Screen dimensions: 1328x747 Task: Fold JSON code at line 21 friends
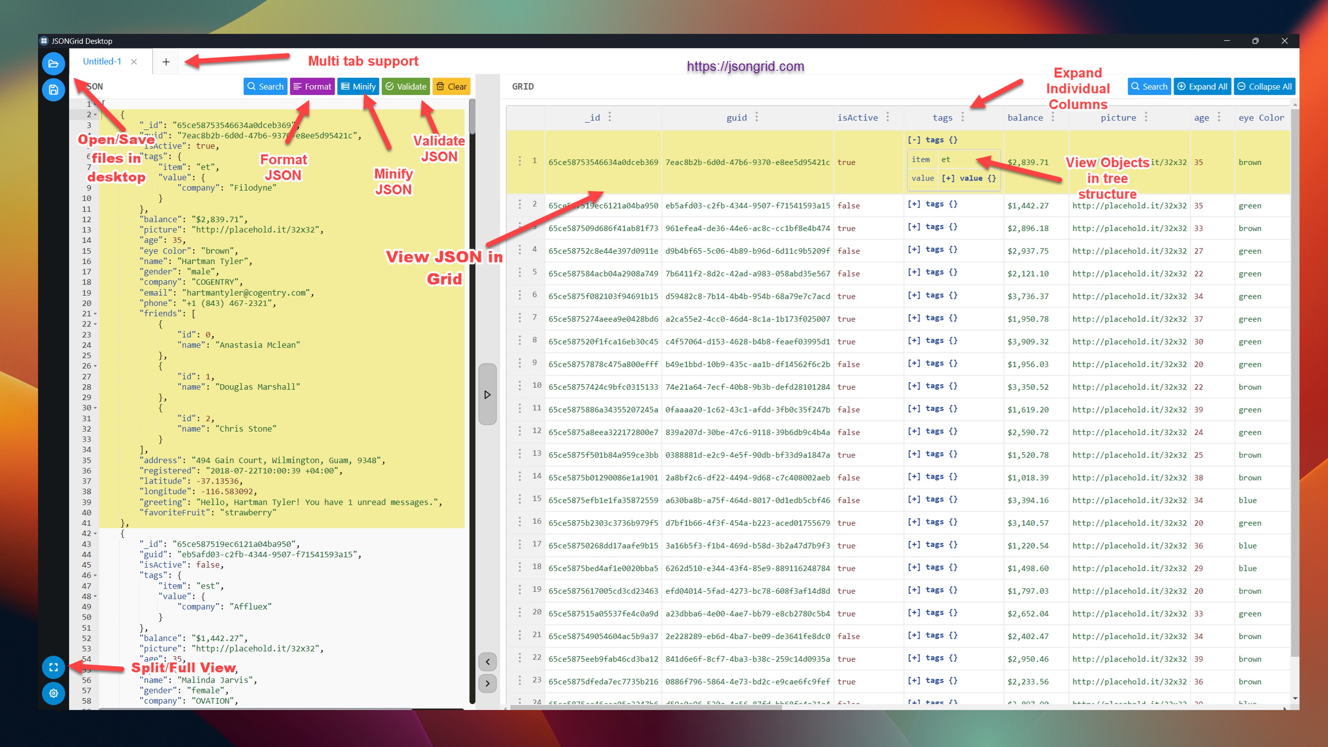click(95, 314)
